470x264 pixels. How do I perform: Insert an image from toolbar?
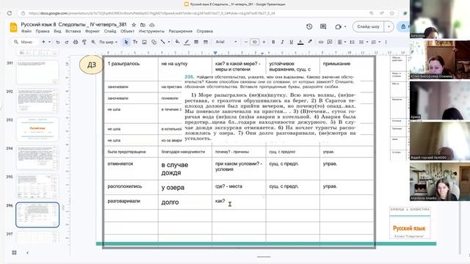(145, 43)
